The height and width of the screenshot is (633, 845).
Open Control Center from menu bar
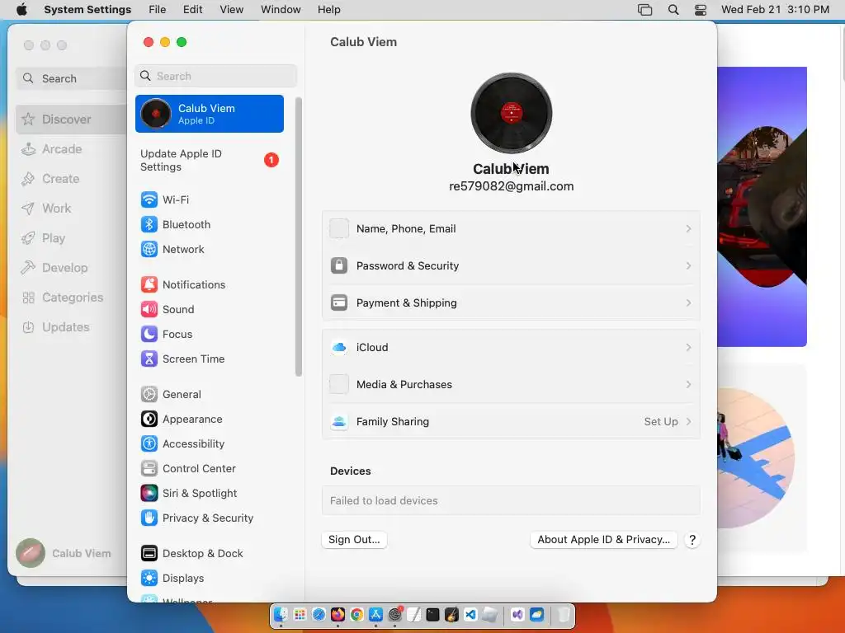pos(700,10)
